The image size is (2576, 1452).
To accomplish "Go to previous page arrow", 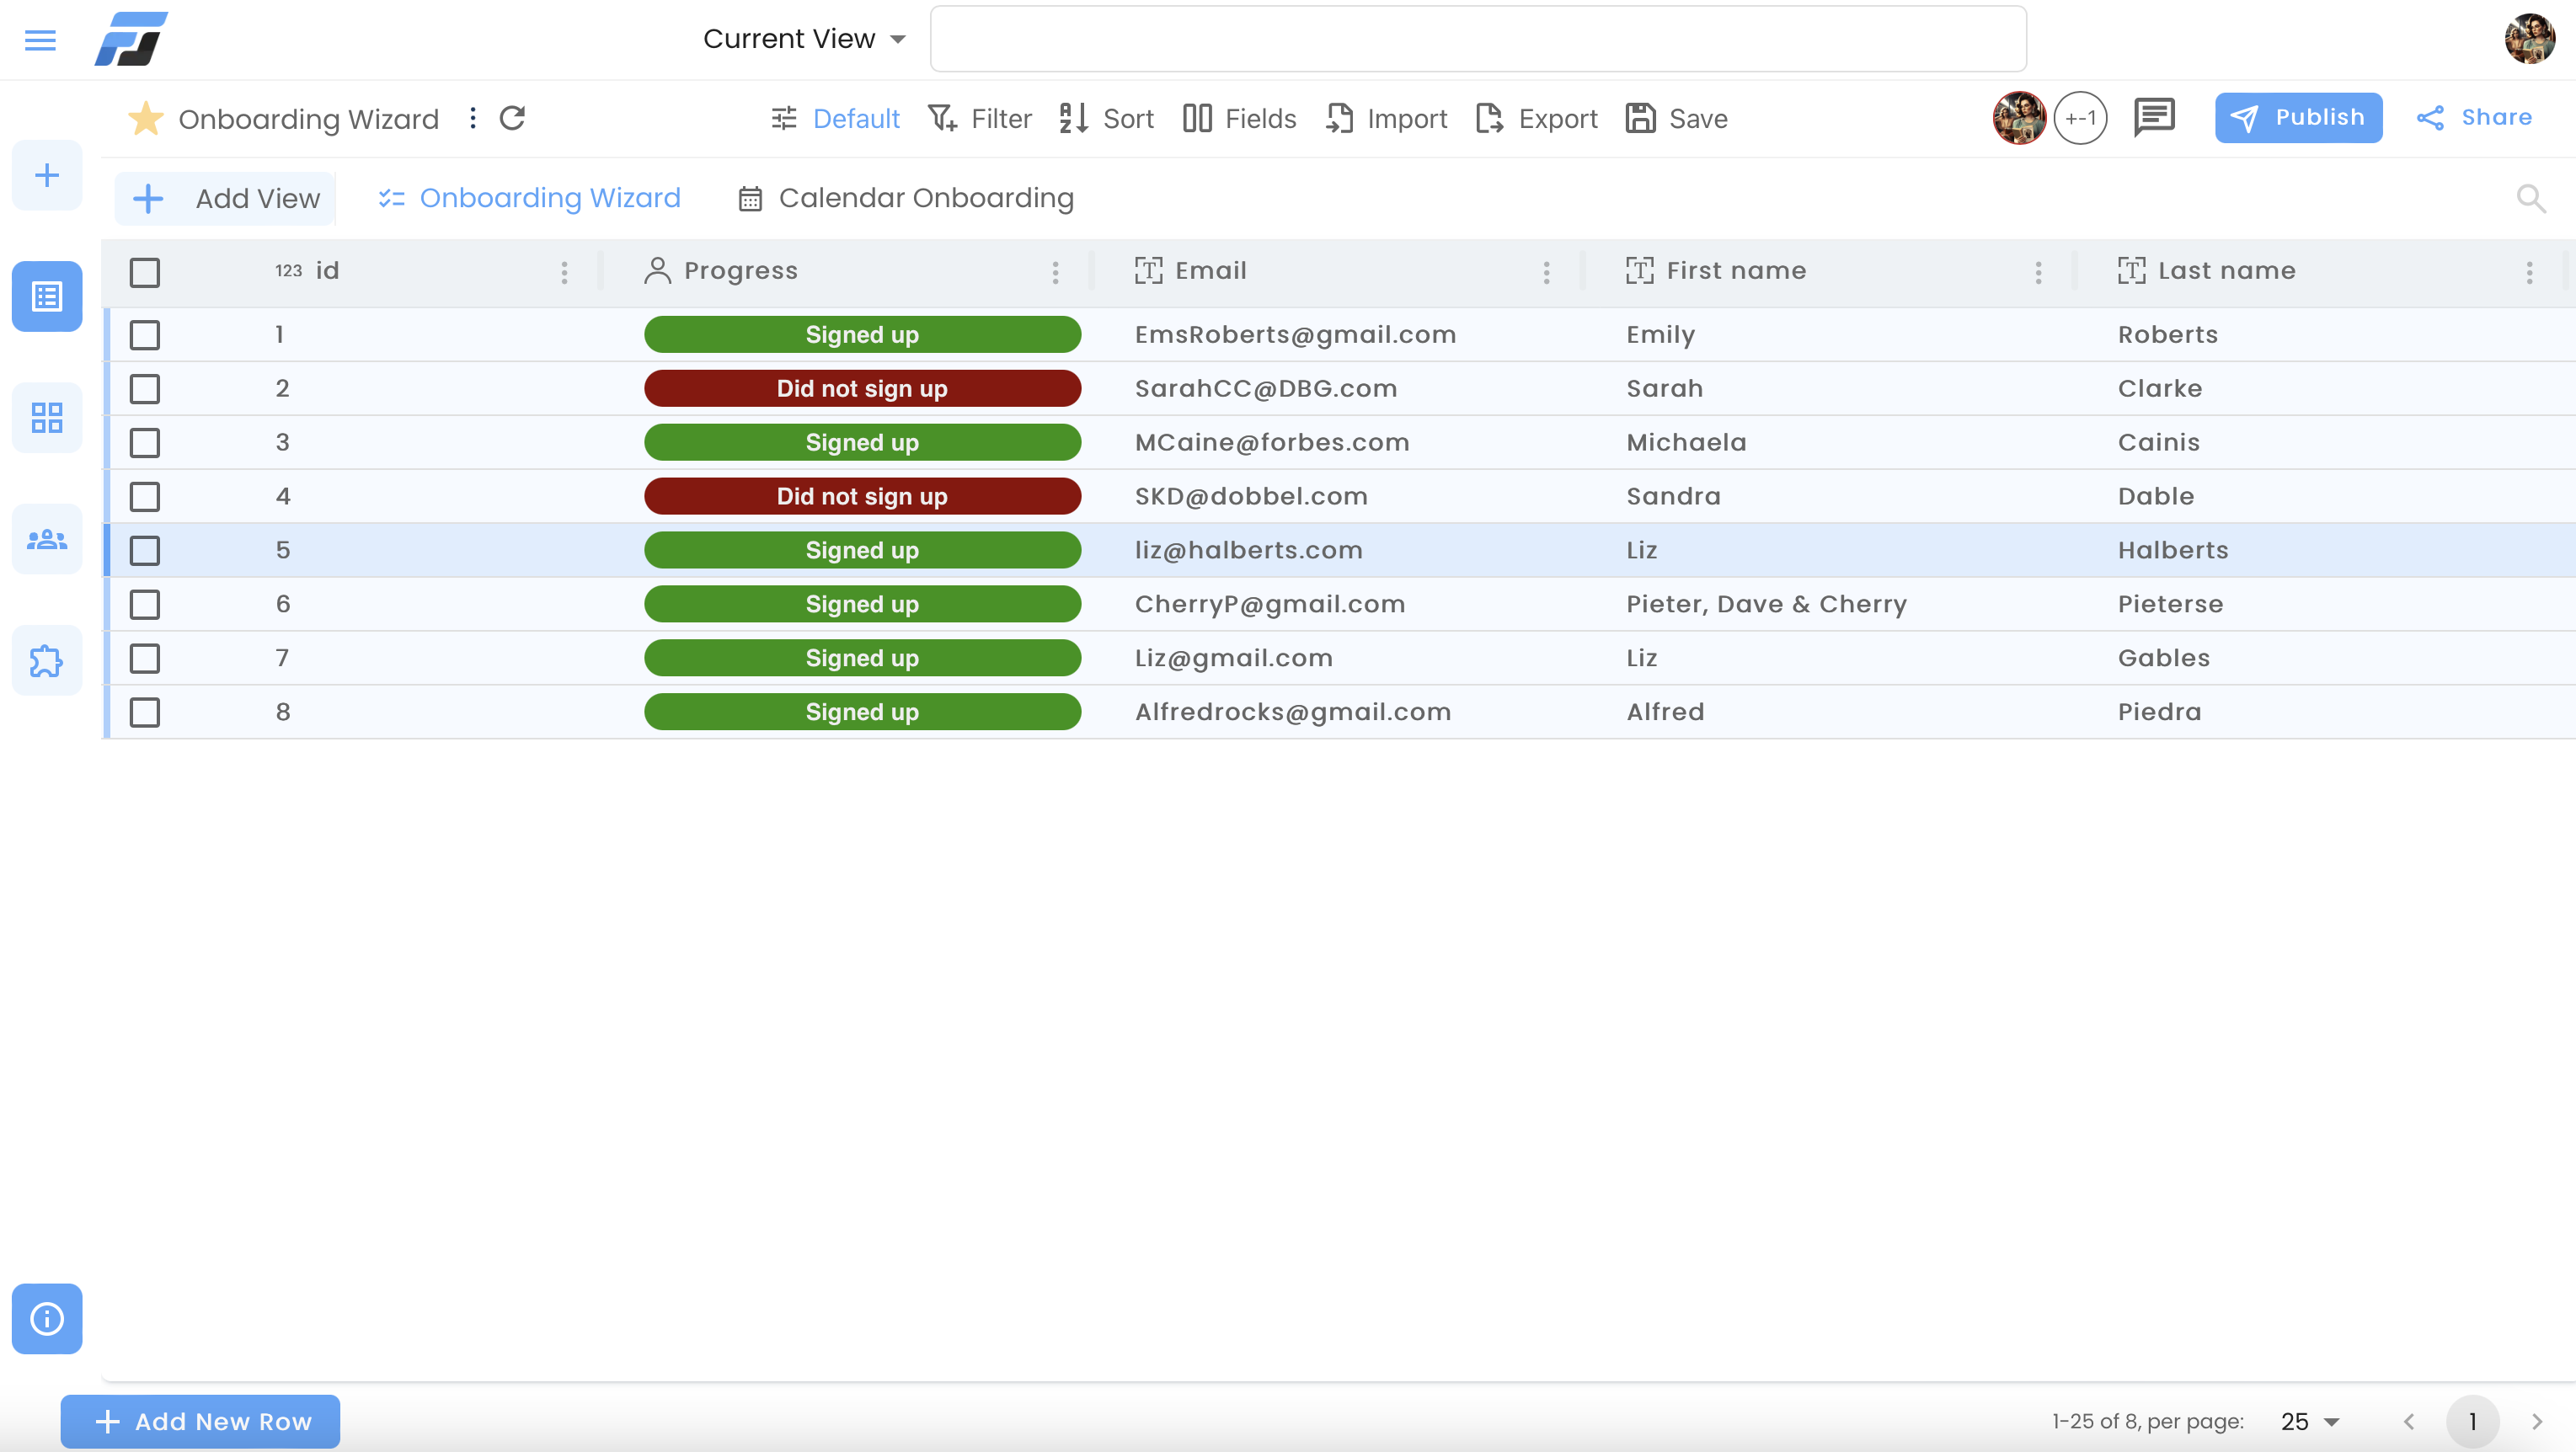I will [2409, 1421].
